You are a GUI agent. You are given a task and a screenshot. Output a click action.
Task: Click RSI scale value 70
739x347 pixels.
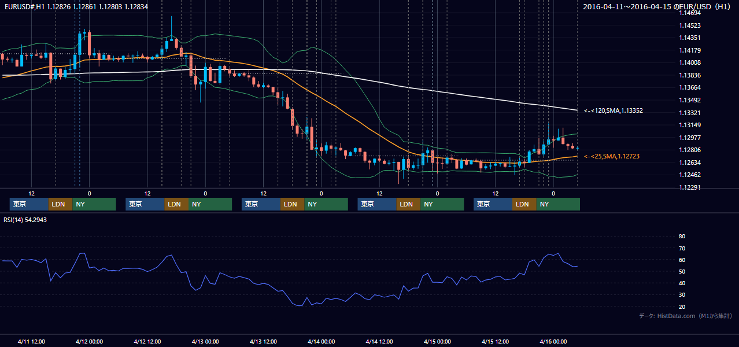pos(682,248)
